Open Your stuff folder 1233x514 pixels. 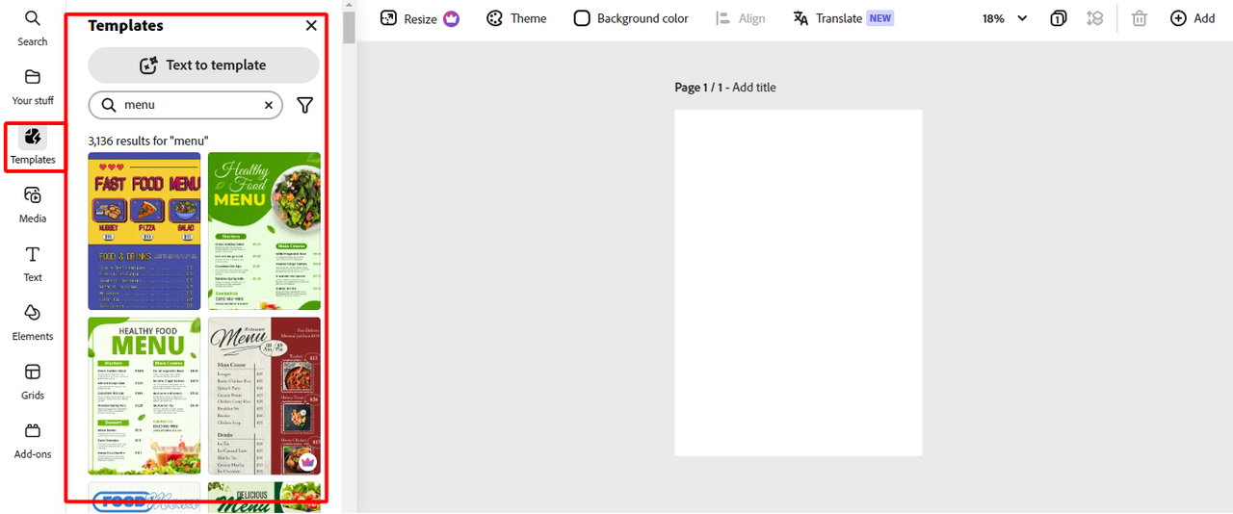[x=33, y=87]
